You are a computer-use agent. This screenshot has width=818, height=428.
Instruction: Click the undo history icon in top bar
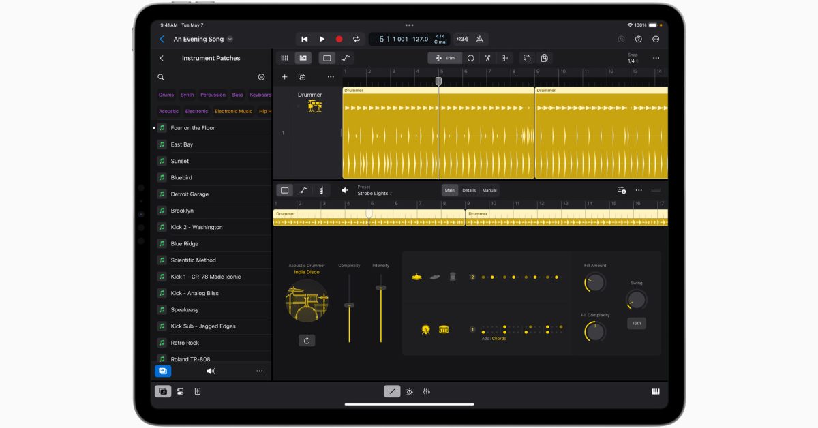(x=621, y=40)
